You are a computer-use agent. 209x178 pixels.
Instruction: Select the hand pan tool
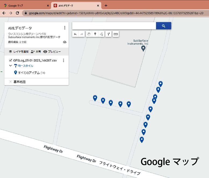(x=89, y=34)
